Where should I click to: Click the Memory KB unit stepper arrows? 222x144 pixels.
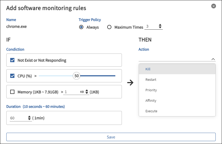point(87,92)
